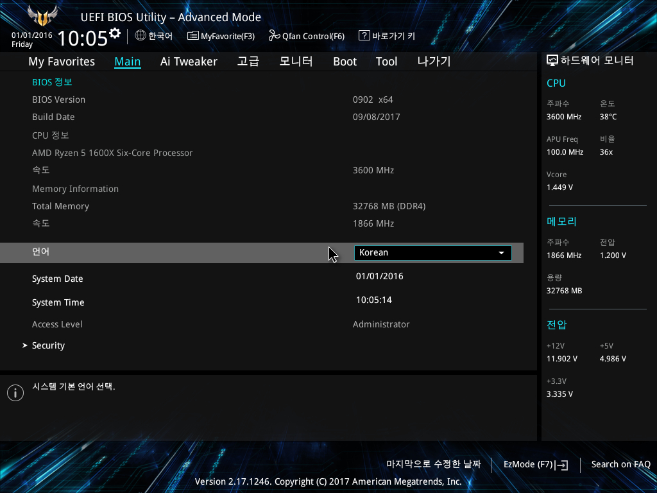Click the settings gear next to the clock

[x=115, y=33]
